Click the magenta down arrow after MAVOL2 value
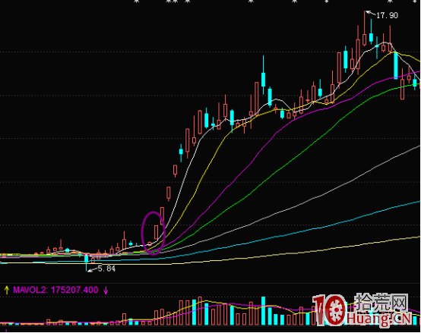421x333 pixels. (106, 291)
